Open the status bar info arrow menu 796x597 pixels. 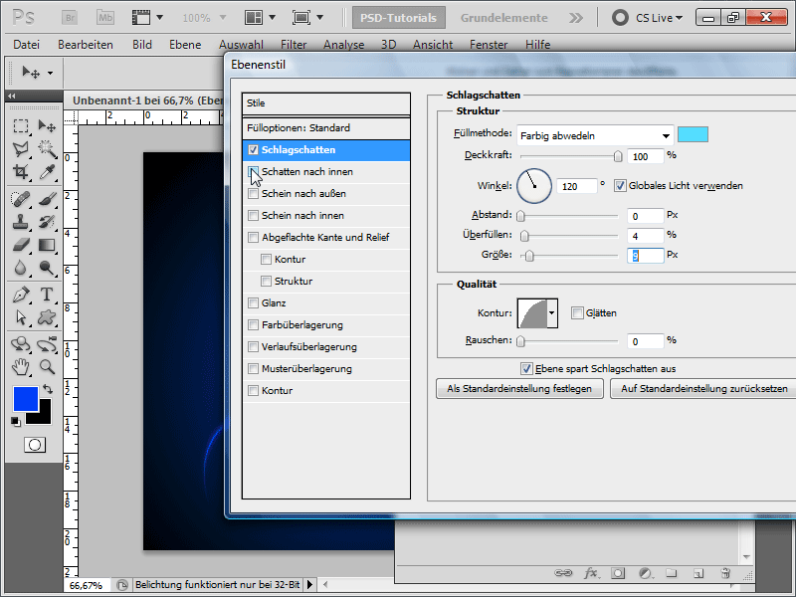[309, 585]
